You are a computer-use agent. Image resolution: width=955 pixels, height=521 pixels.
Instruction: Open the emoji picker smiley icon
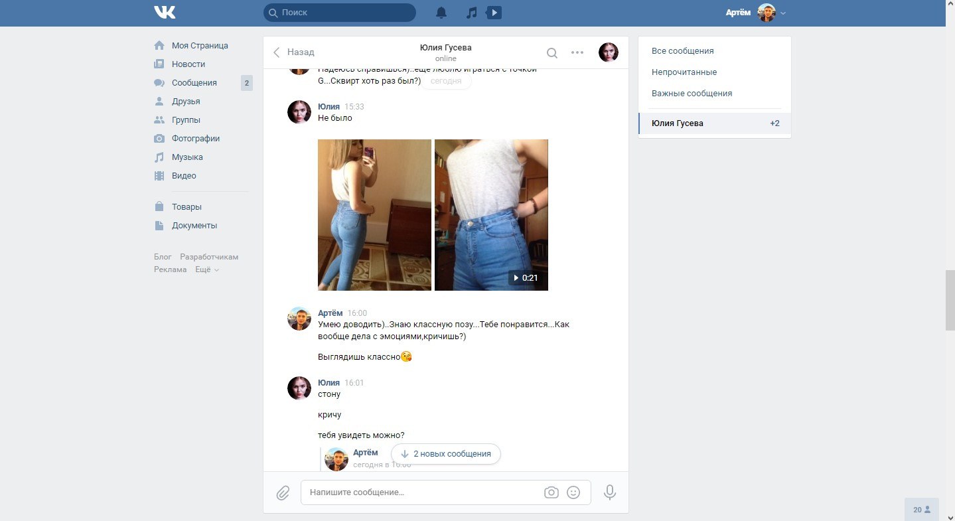pos(574,492)
